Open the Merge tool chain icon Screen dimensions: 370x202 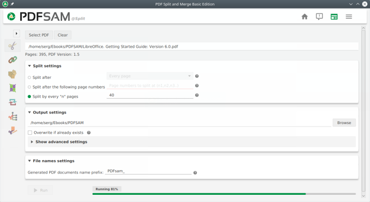(13, 60)
